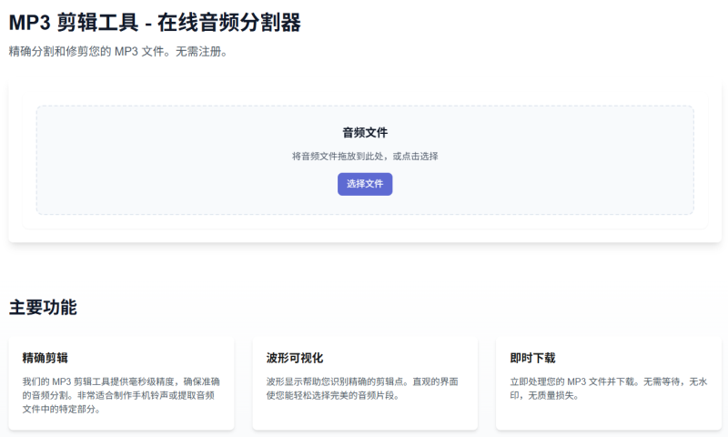Click the 波形可视化 card description paragraph
Image resolution: width=728 pixels, height=437 pixels.
click(361, 388)
